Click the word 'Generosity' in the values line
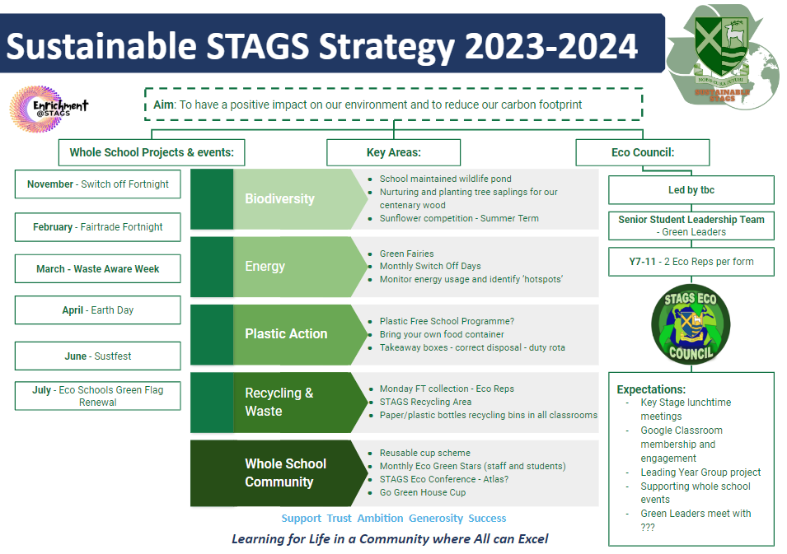This screenshot has width=787, height=554. [x=436, y=518]
